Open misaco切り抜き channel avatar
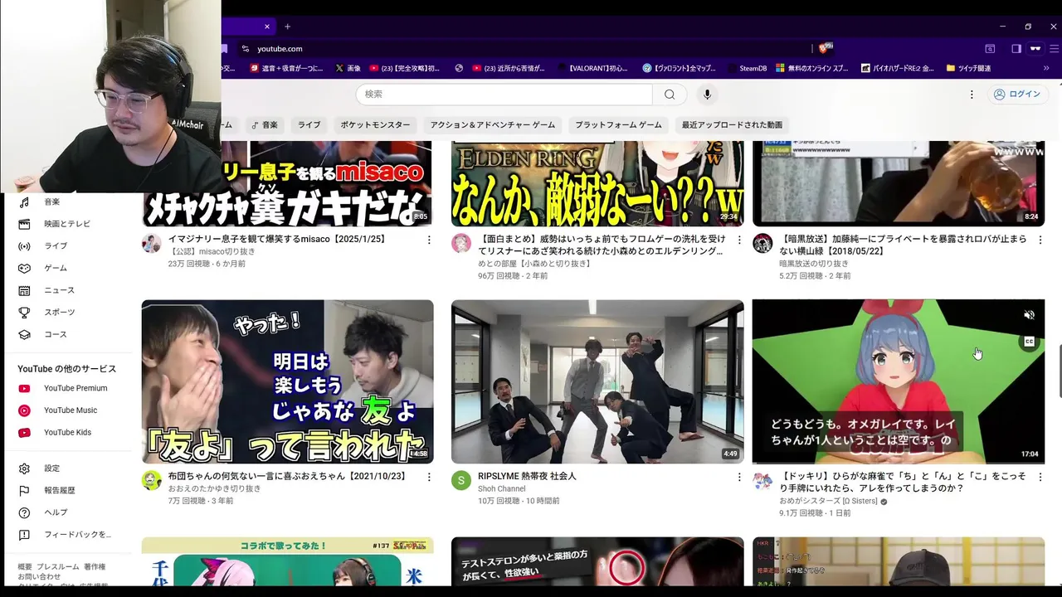 point(151,243)
